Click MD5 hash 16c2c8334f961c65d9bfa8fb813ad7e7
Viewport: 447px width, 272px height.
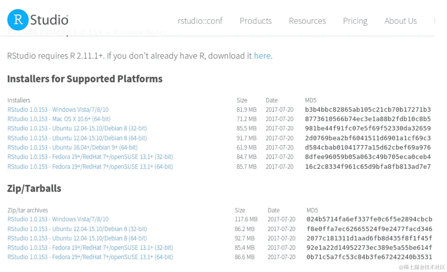(x=368, y=167)
